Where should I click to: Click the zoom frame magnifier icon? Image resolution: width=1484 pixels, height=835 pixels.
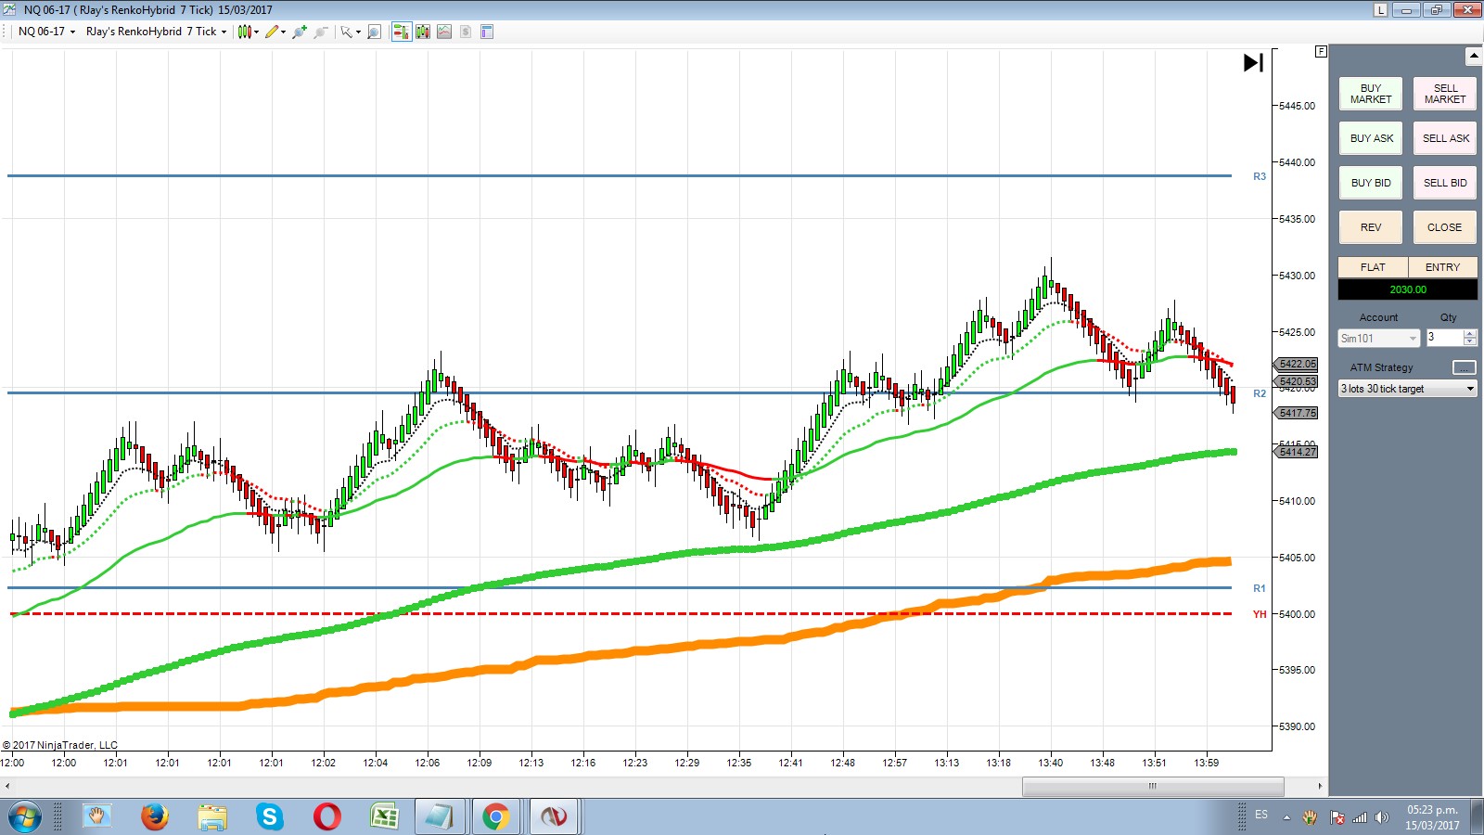(374, 32)
